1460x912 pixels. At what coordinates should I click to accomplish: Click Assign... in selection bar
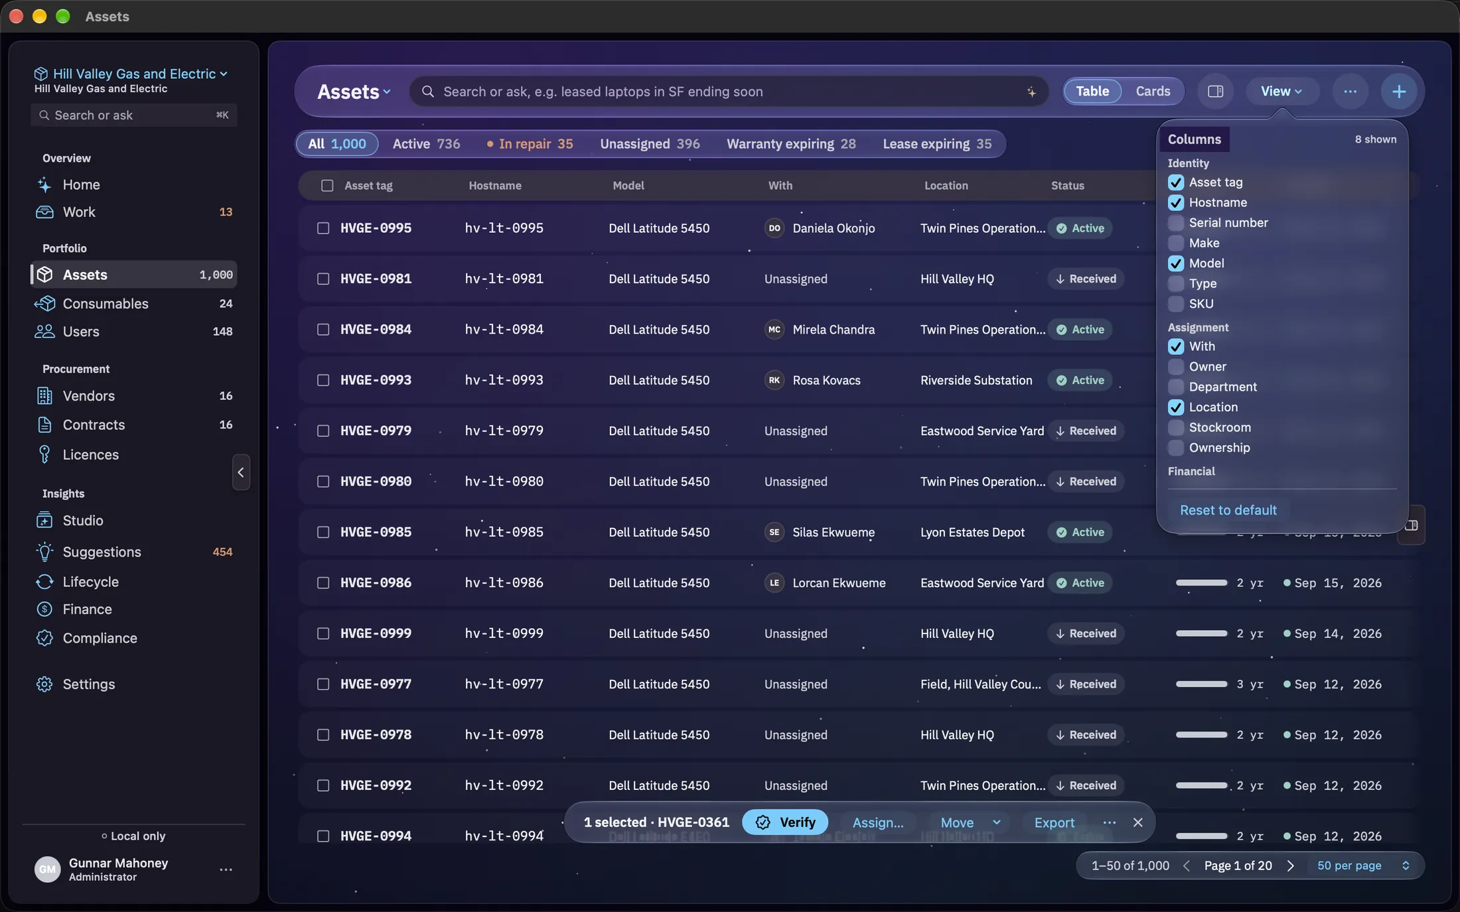878,822
